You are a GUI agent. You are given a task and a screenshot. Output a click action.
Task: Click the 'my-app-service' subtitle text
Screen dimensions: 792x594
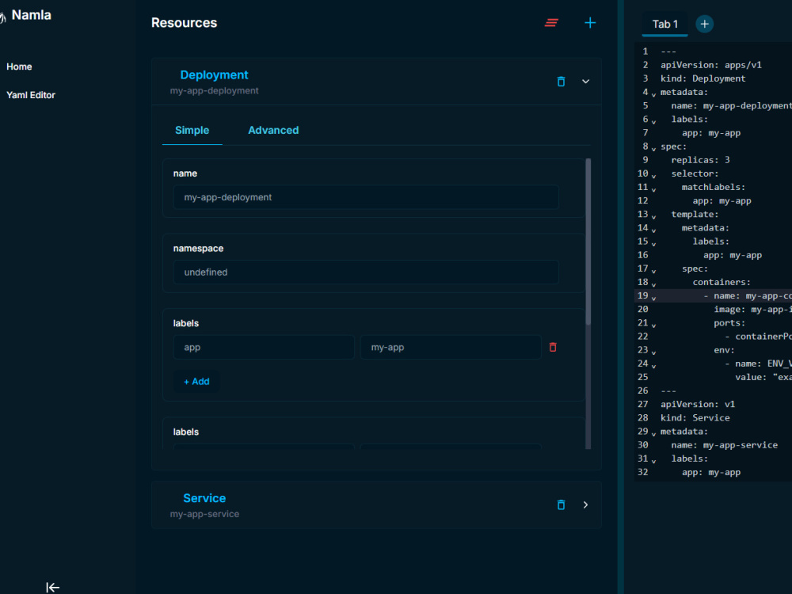(204, 514)
